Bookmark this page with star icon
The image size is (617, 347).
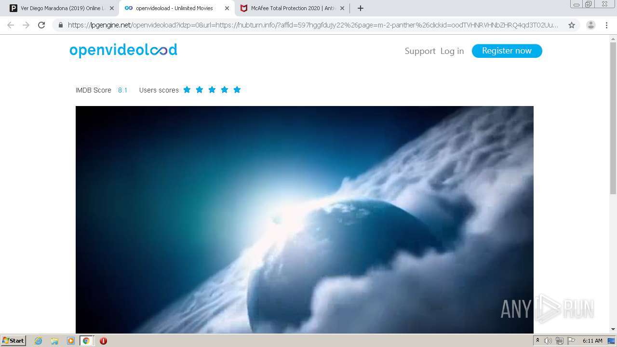[x=572, y=25]
